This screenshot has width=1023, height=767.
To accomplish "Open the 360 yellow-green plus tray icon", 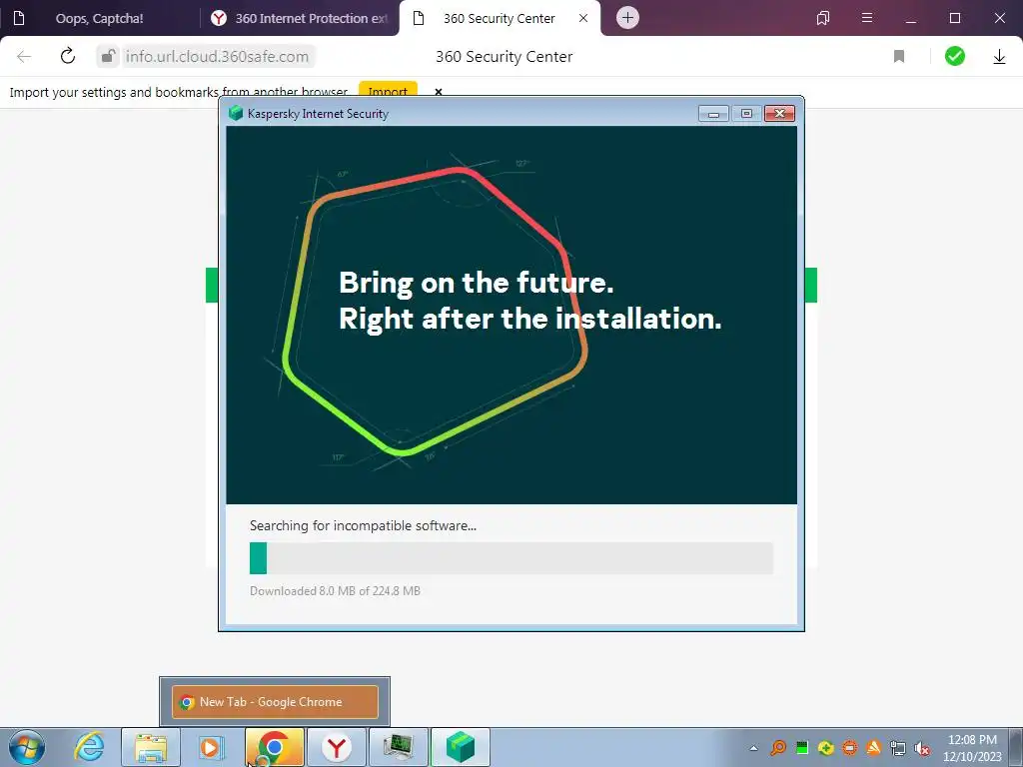I will [x=826, y=748].
